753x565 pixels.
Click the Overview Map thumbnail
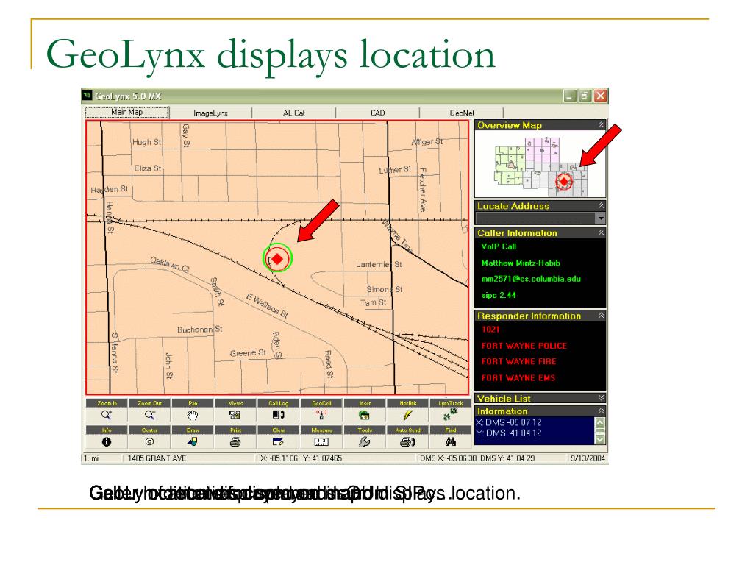540,164
